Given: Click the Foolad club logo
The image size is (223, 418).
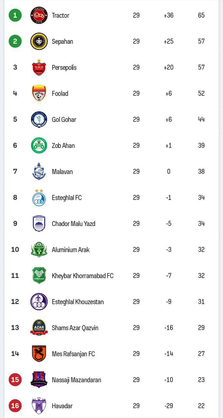Looking at the screenshot, I should click(39, 93).
